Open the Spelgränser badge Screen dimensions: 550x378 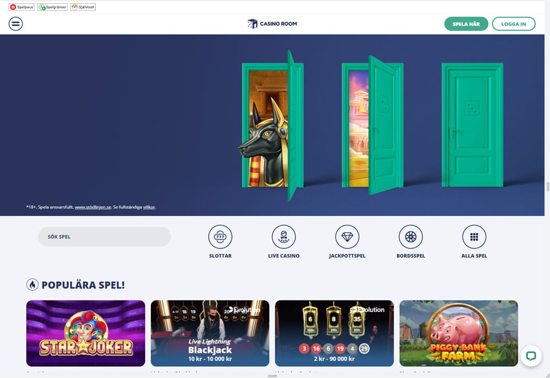tap(52, 7)
